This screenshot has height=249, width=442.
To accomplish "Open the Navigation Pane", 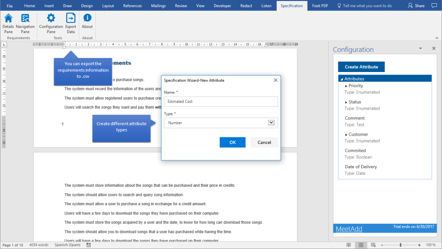I will [x=25, y=24].
